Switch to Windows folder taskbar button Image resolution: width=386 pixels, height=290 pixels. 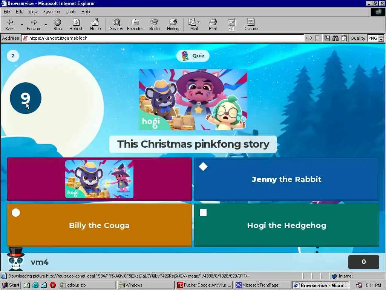pos(146,285)
